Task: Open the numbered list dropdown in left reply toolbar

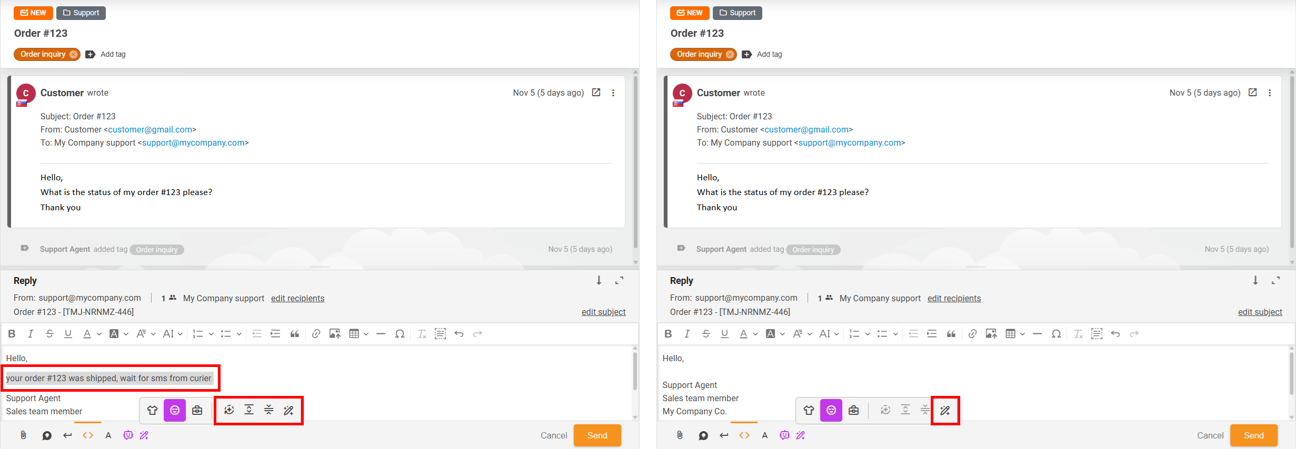Action: [211, 334]
